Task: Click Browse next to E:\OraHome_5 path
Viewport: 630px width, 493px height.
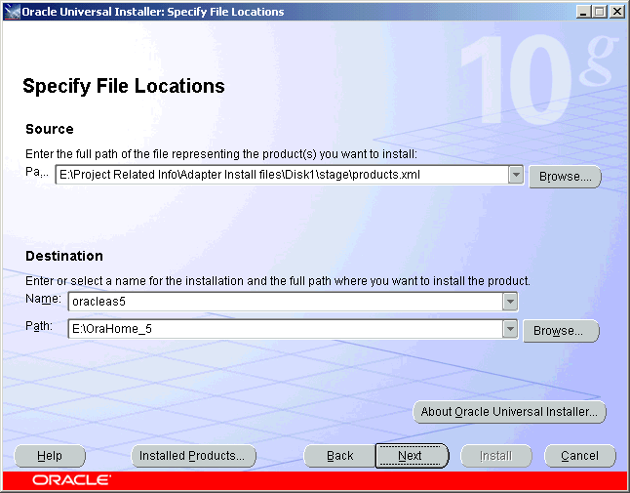Action: pyautogui.click(x=561, y=331)
